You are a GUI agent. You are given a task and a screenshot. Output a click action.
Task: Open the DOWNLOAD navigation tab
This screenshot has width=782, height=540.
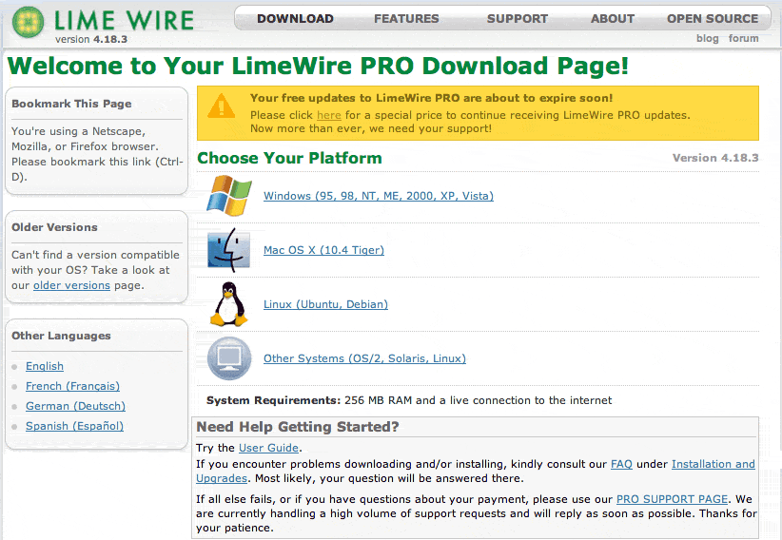point(295,18)
